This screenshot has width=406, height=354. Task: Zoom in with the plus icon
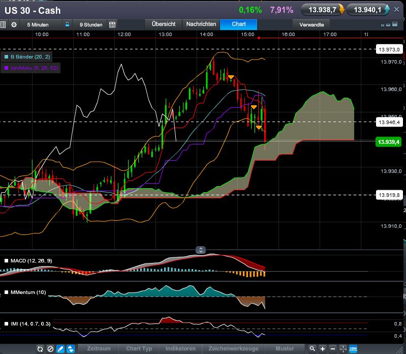pyautogui.click(x=323, y=349)
